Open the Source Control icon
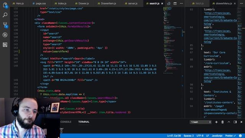The image size is (245, 138). pyautogui.click(x=5, y=25)
